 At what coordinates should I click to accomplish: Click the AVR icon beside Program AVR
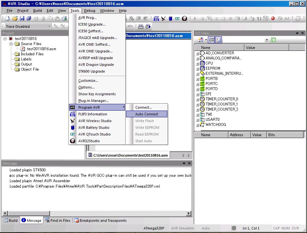coord(73,107)
